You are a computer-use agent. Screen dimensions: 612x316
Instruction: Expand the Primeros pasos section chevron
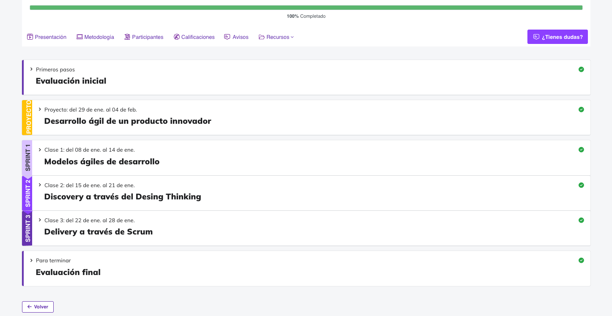pos(31,69)
